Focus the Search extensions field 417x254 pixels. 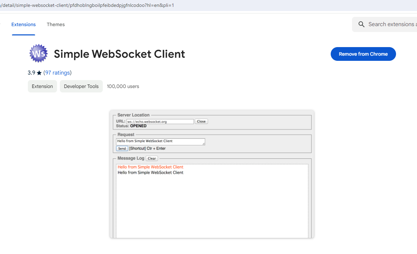tap(385, 24)
